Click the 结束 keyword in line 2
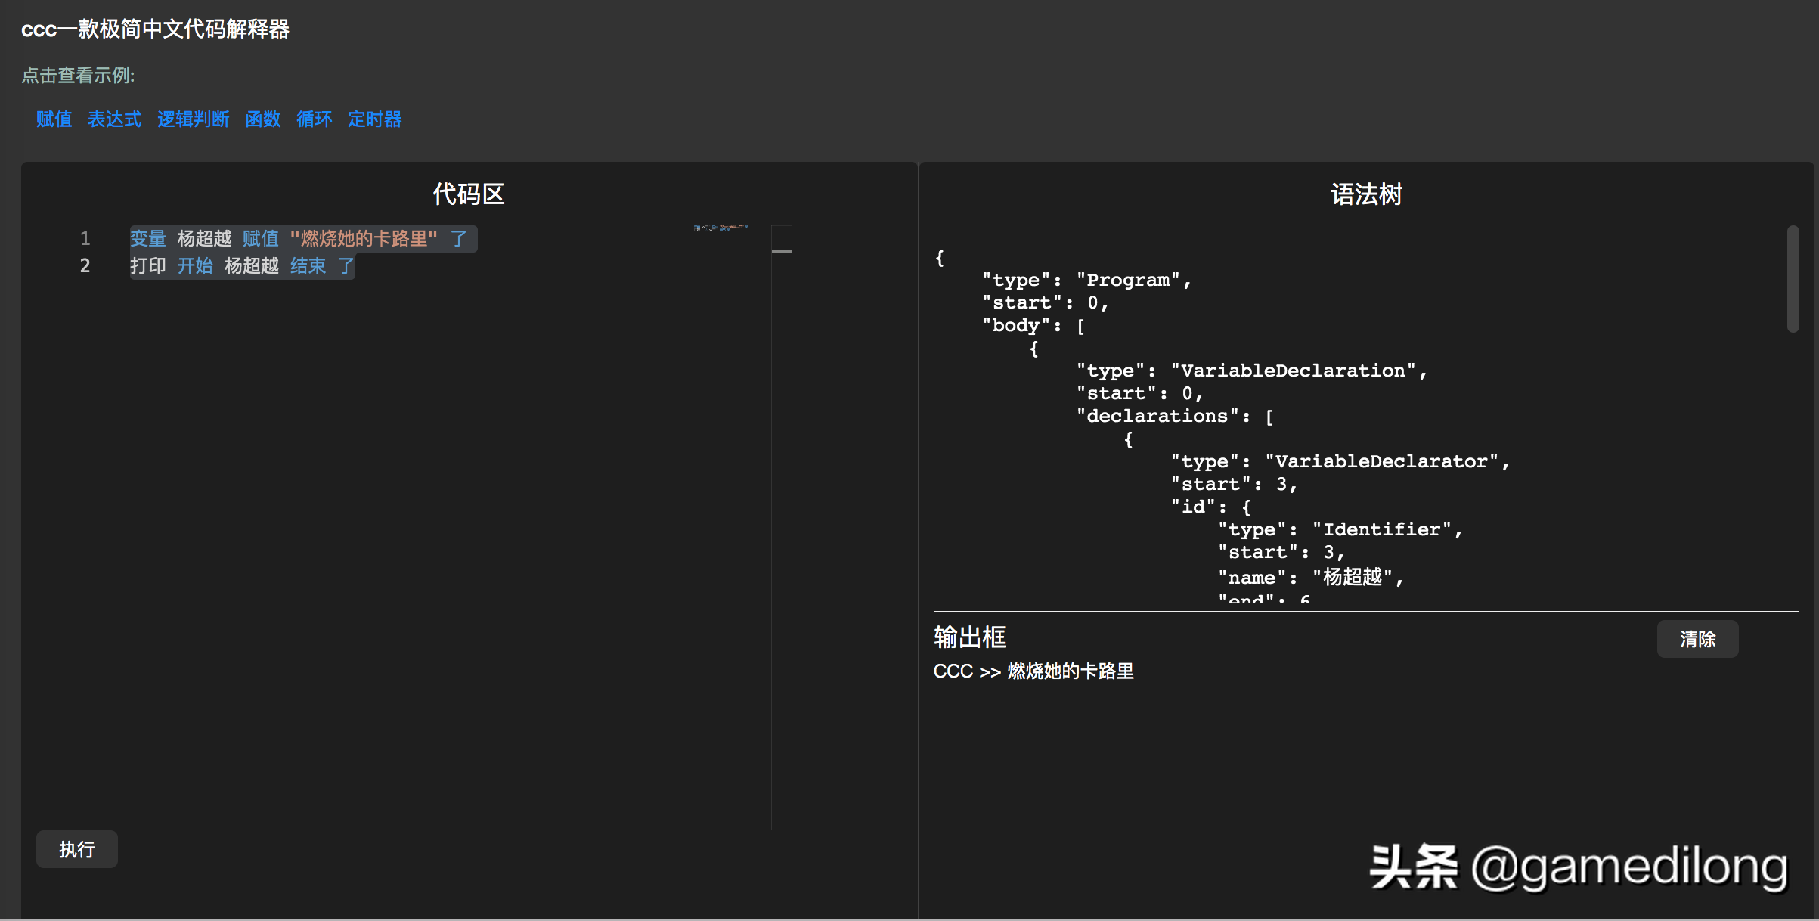Image resolution: width=1819 pixels, height=921 pixels. [308, 266]
